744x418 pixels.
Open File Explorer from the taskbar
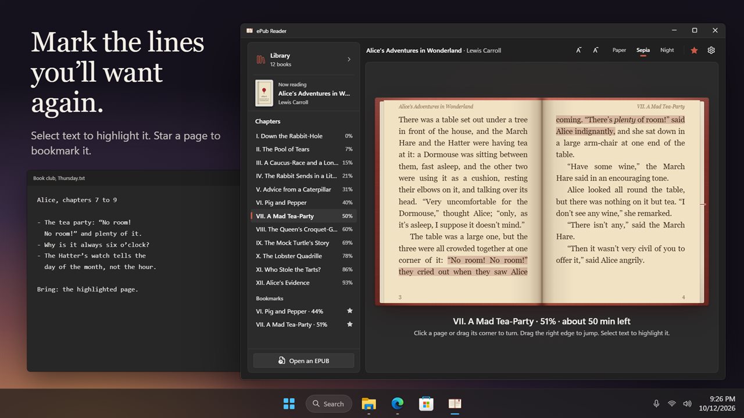[x=369, y=403]
